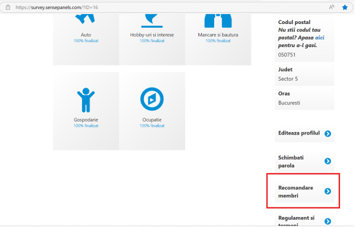Click the Auto 100% finalizat status
The height and width of the screenshot is (227, 355).
coord(86,41)
